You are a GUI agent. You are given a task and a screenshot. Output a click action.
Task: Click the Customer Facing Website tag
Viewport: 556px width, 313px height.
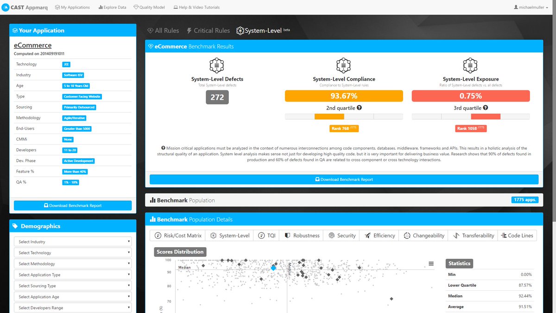click(x=82, y=96)
